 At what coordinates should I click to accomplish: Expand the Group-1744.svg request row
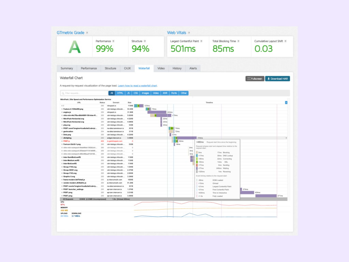point(62,167)
